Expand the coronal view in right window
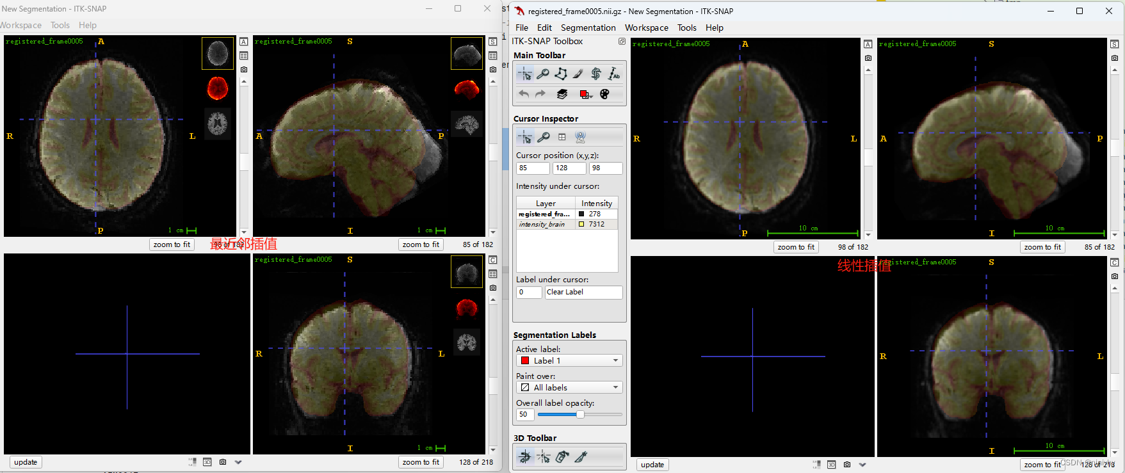The height and width of the screenshot is (473, 1125). click(1114, 262)
